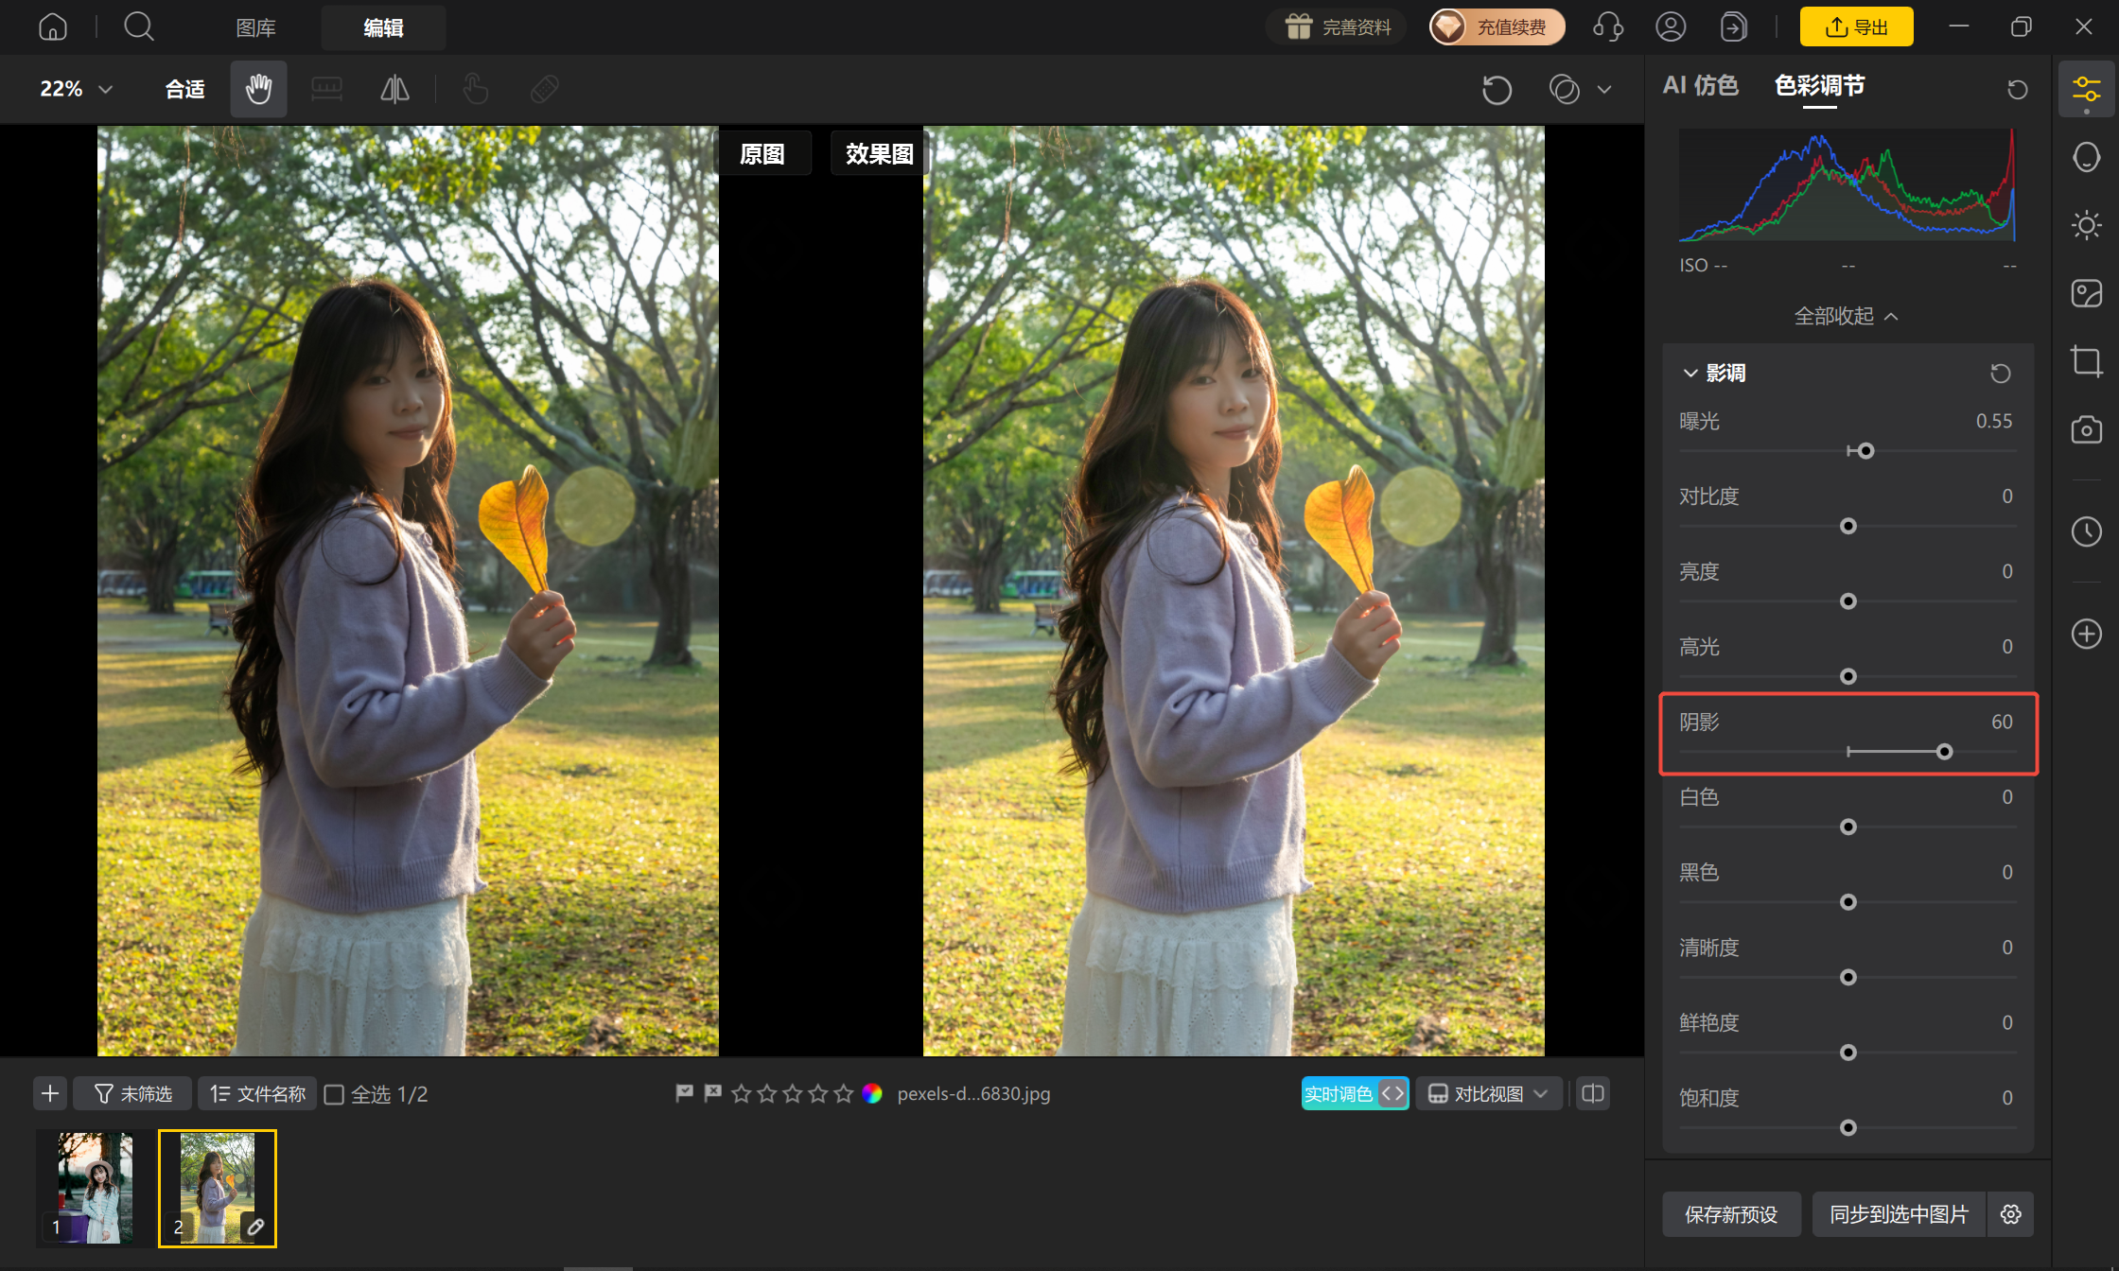This screenshot has height=1271, width=2119.
Task: Open the 对比视图 dropdown
Action: 1488,1094
